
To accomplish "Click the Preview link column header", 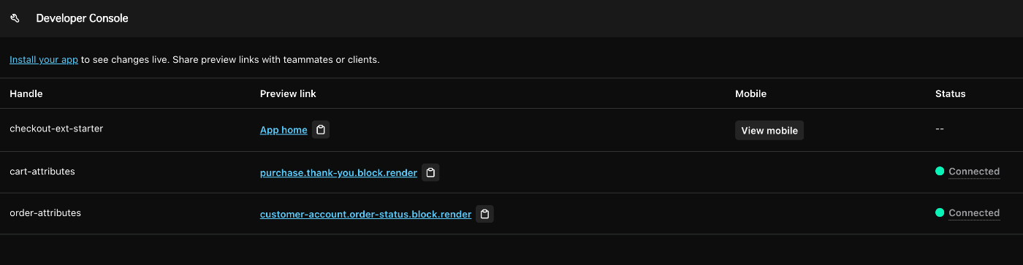I will tap(288, 93).
